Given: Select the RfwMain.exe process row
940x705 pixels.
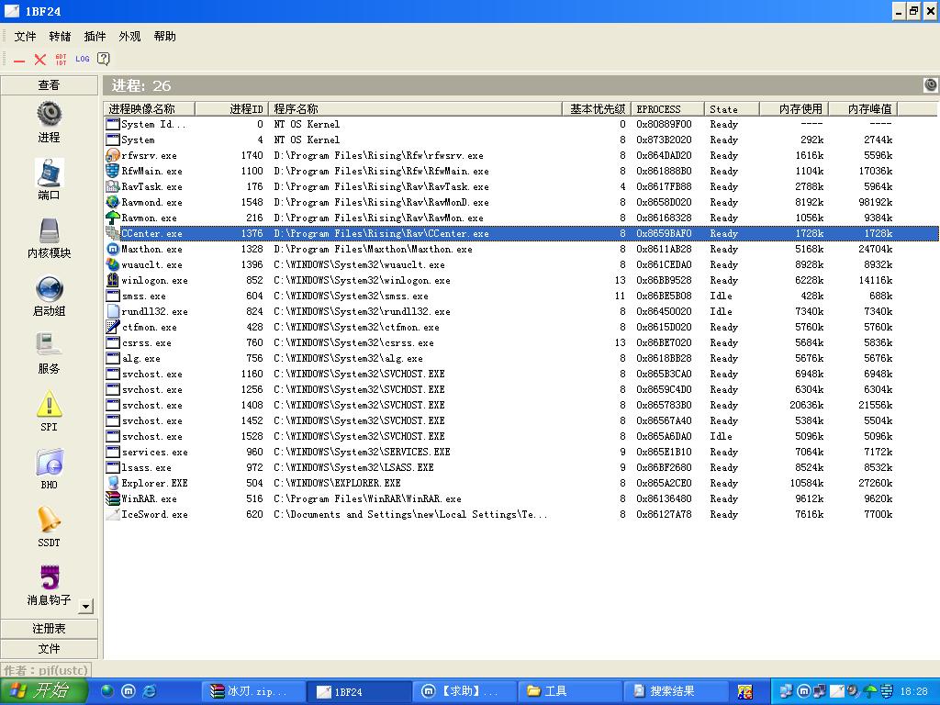Looking at the screenshot, I should coord(521,171).
